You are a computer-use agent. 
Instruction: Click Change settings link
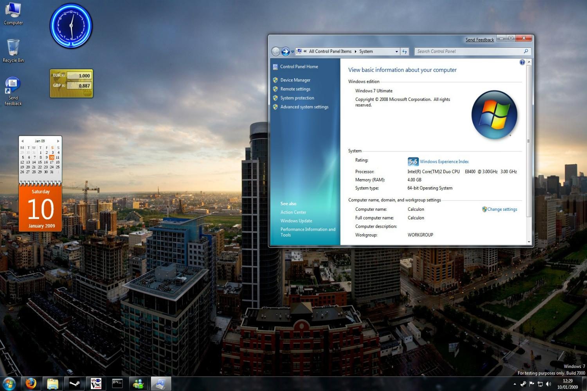502,209
